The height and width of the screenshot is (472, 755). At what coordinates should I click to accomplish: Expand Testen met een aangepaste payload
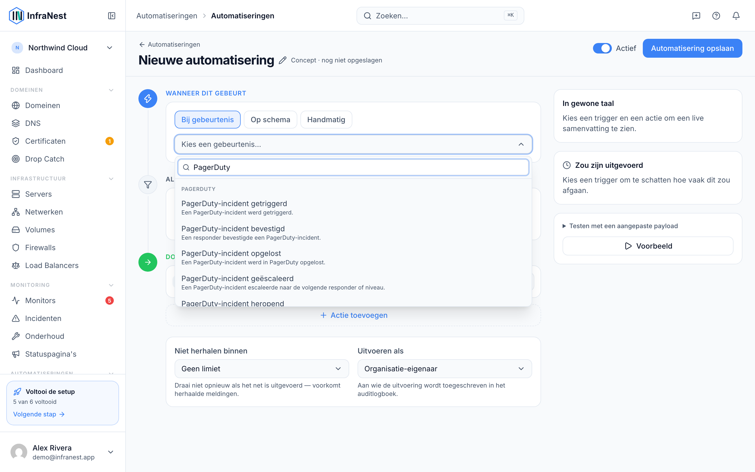coord(620,226)
